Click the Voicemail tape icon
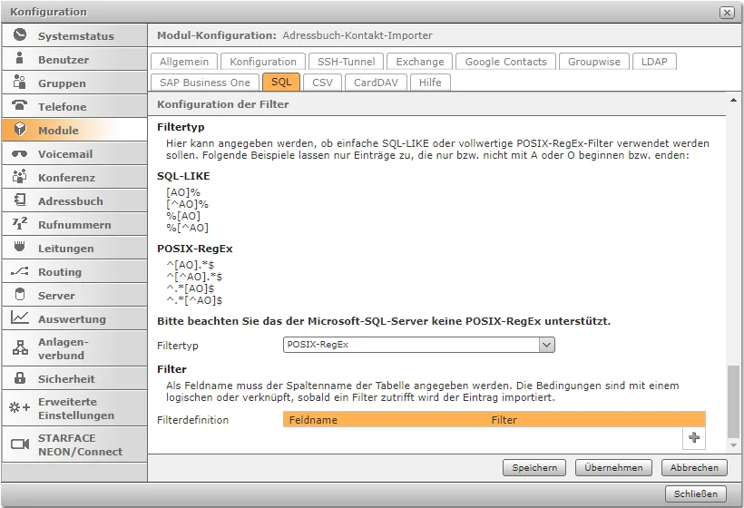The image size is (744, 508). 20,153
